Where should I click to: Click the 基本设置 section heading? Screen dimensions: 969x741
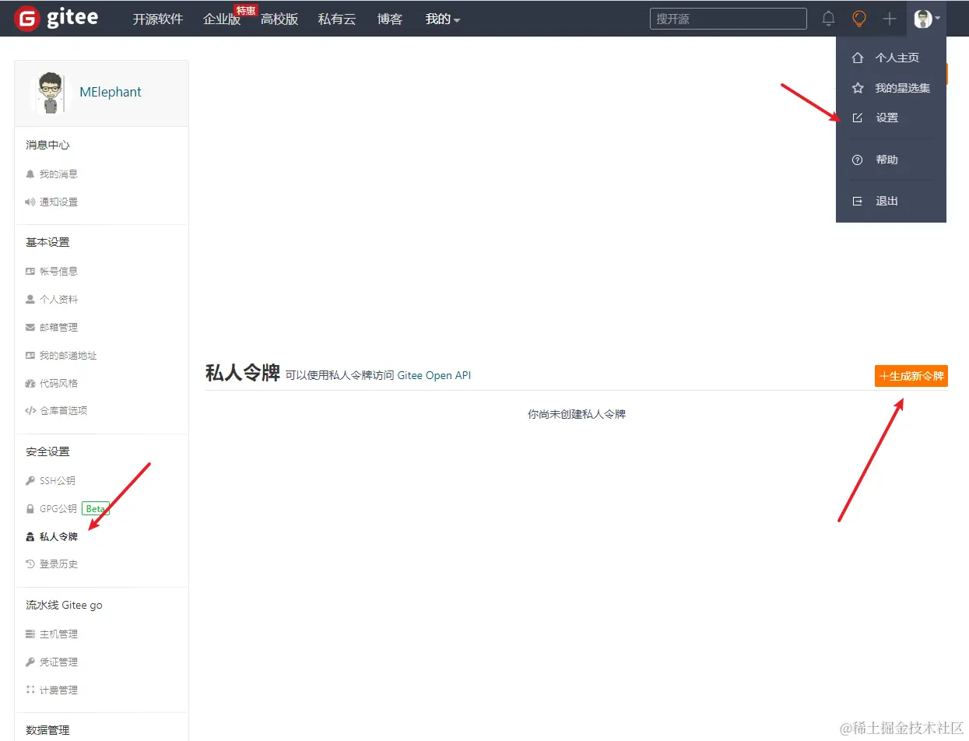point(47,243)
